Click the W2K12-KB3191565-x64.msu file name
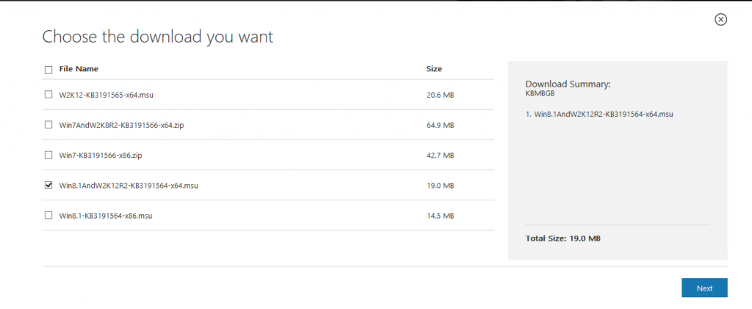 tap(106, 95)
